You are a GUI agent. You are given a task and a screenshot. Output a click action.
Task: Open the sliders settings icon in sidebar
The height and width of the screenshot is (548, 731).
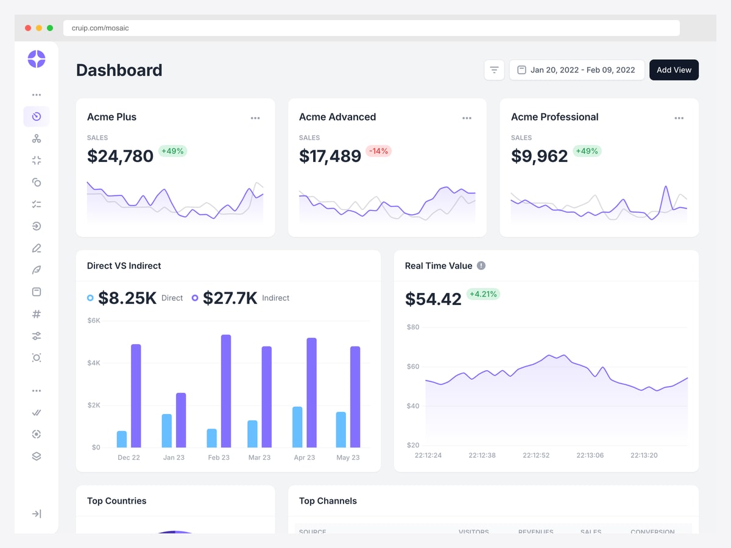37,335
